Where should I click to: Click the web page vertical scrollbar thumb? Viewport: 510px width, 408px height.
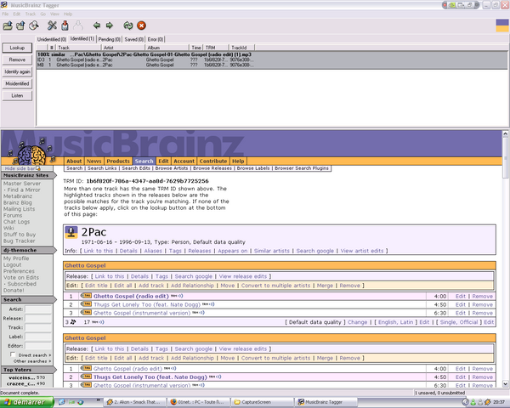point(505,158)
